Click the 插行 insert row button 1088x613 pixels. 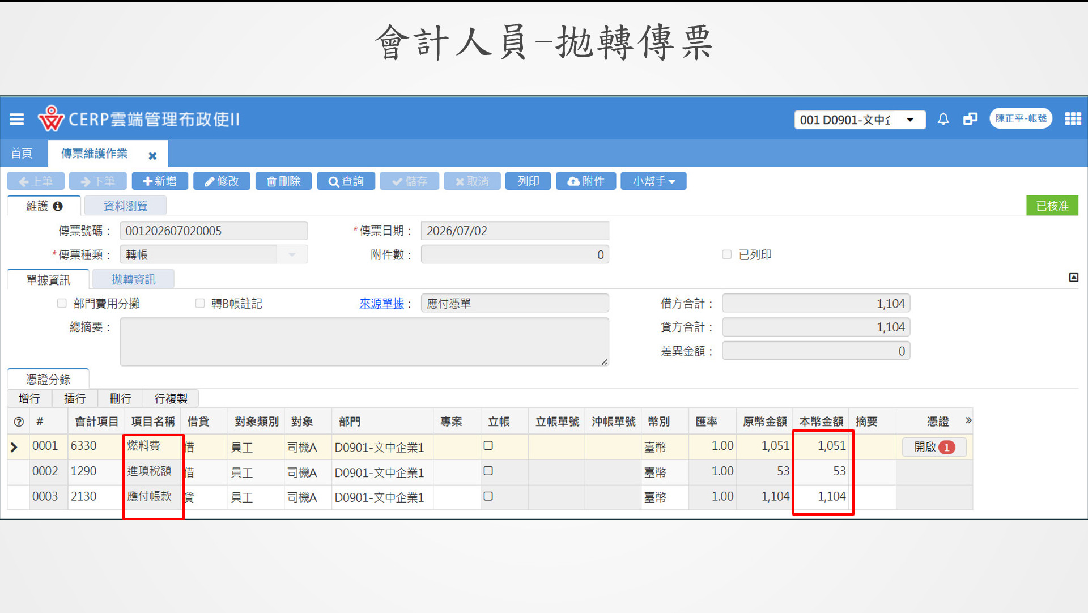tap(75, 399)
